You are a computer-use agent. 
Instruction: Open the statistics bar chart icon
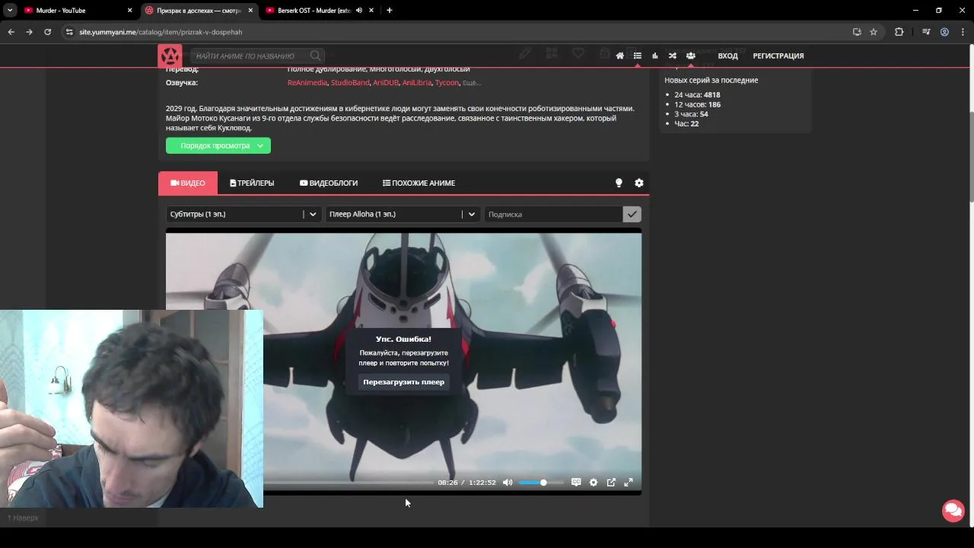click(655, 56)
